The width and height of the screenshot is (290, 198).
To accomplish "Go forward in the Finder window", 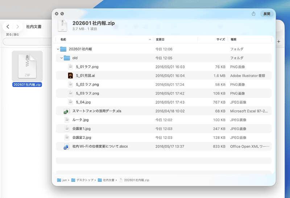I will point(17,26).
